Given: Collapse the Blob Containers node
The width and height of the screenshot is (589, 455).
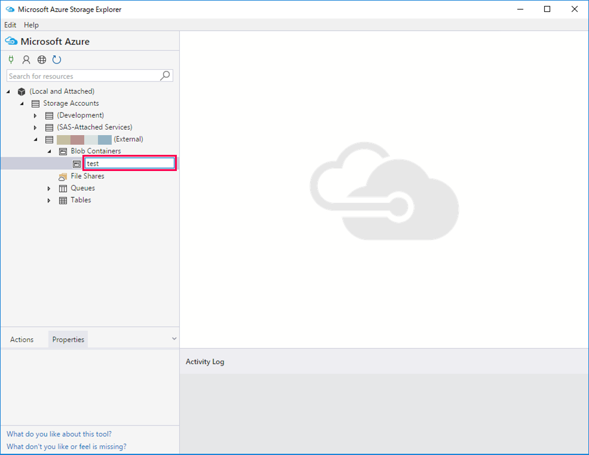Looking at the screenshot, I should click(49, 151).
